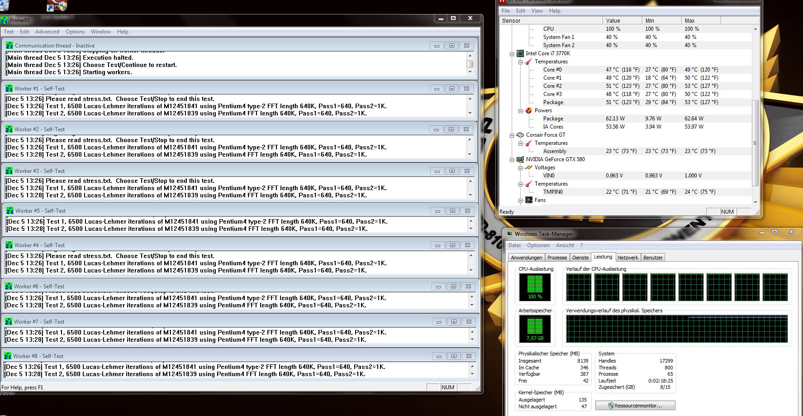Click the Communication thread scrollbar thumb
Screen dimensions: 803x416
tap(470, 64)
